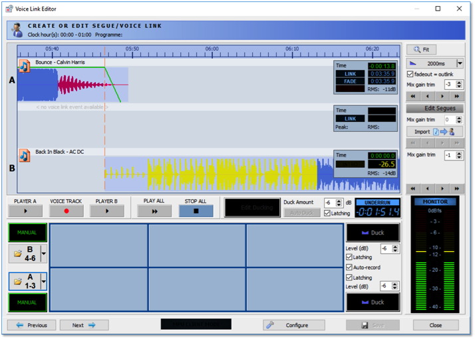Image resolution: width=475 pixels, height=339 pixels.
Task: Adjust track B Mix gain trim spinner
Action: pyautogui.click(x=459, y=155)
